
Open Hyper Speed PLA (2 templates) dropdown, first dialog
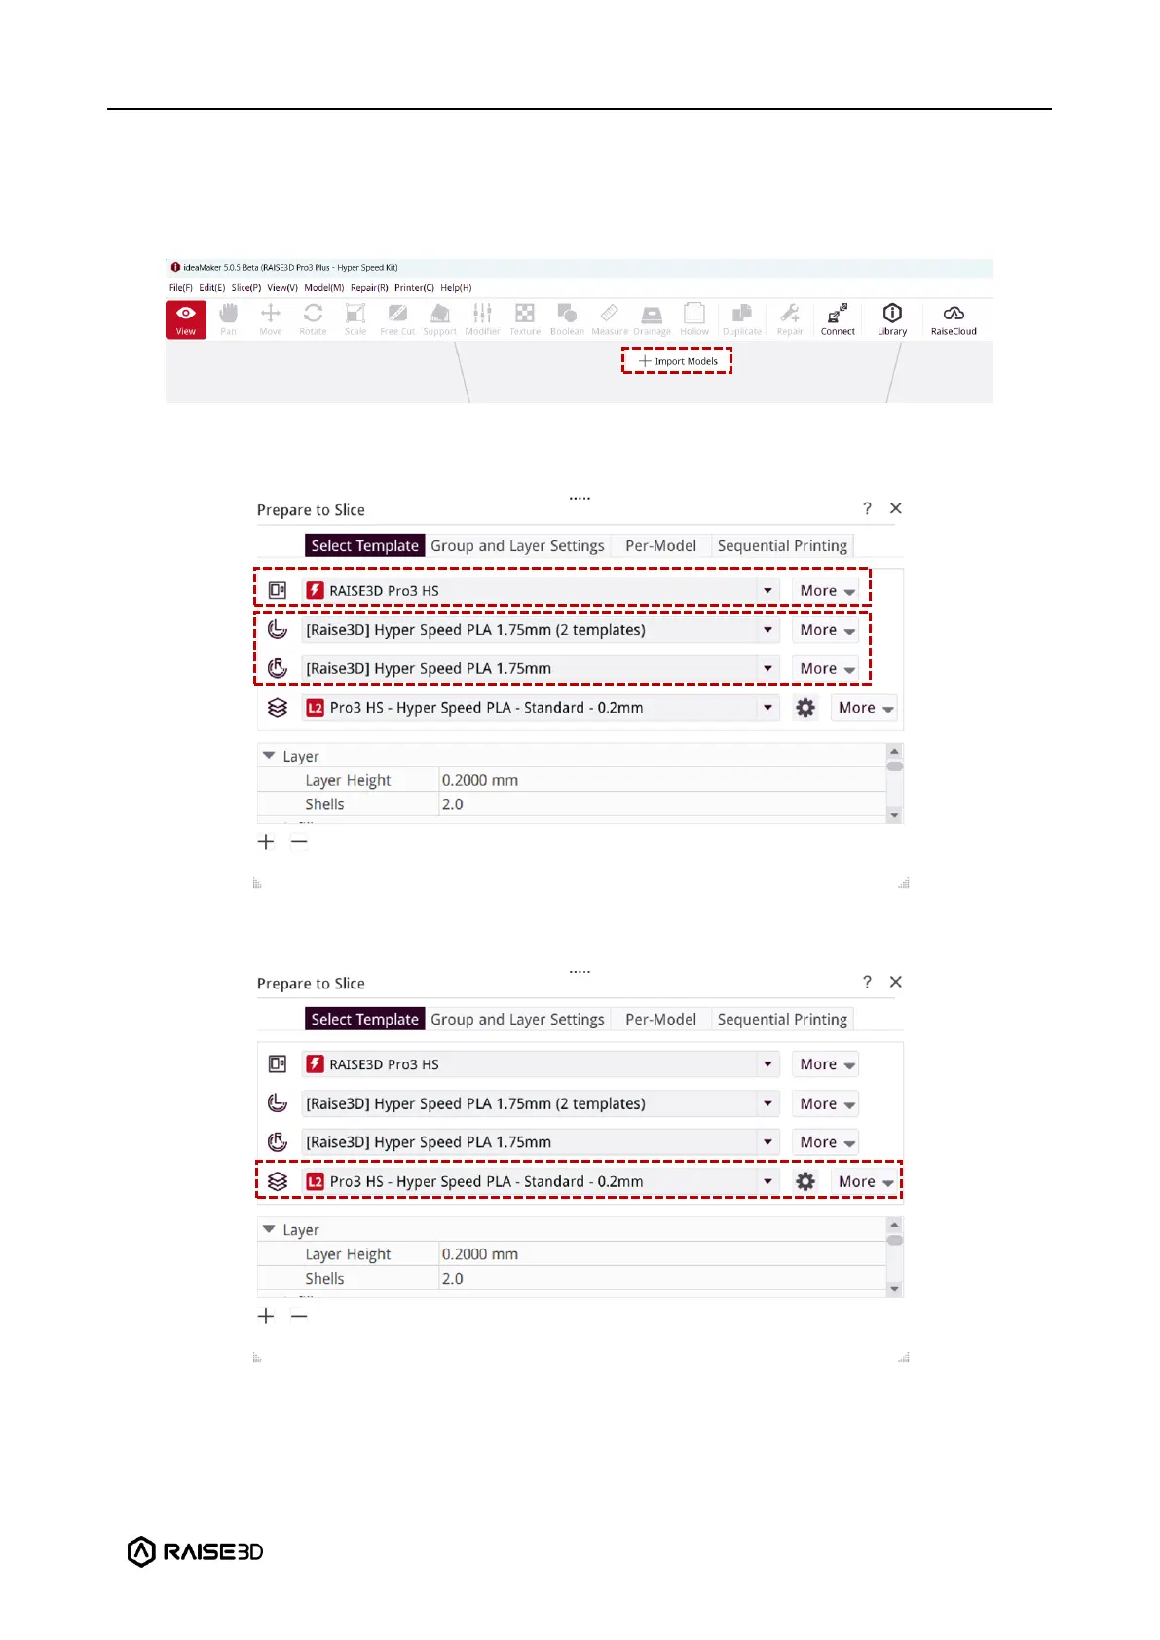coord(541,630)
